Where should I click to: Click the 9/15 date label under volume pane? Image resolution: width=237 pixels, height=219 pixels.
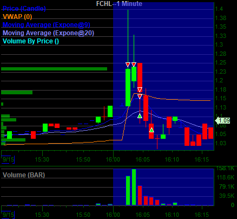[x=8, y=215]
